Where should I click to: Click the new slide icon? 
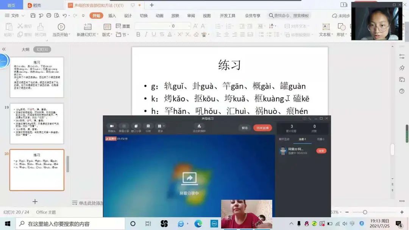click(x=87, y=27)
